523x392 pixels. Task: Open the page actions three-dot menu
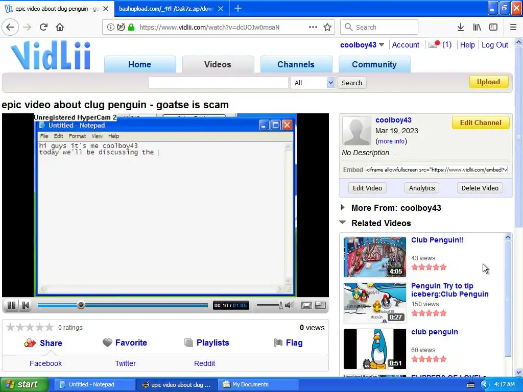[313, 28]
